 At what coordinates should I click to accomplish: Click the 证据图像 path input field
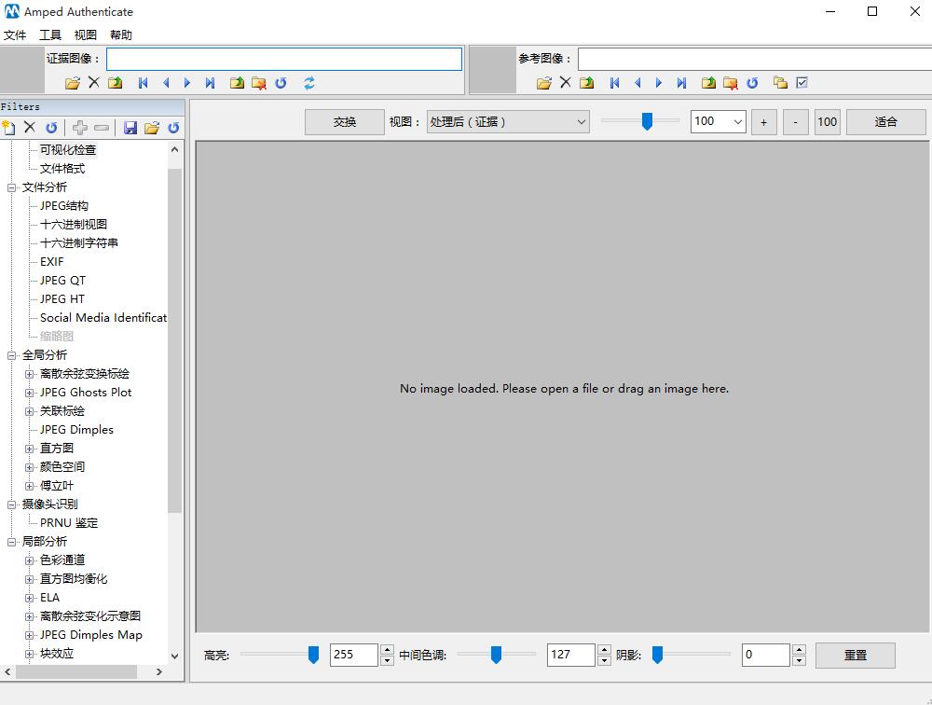[x=284, y=59]
